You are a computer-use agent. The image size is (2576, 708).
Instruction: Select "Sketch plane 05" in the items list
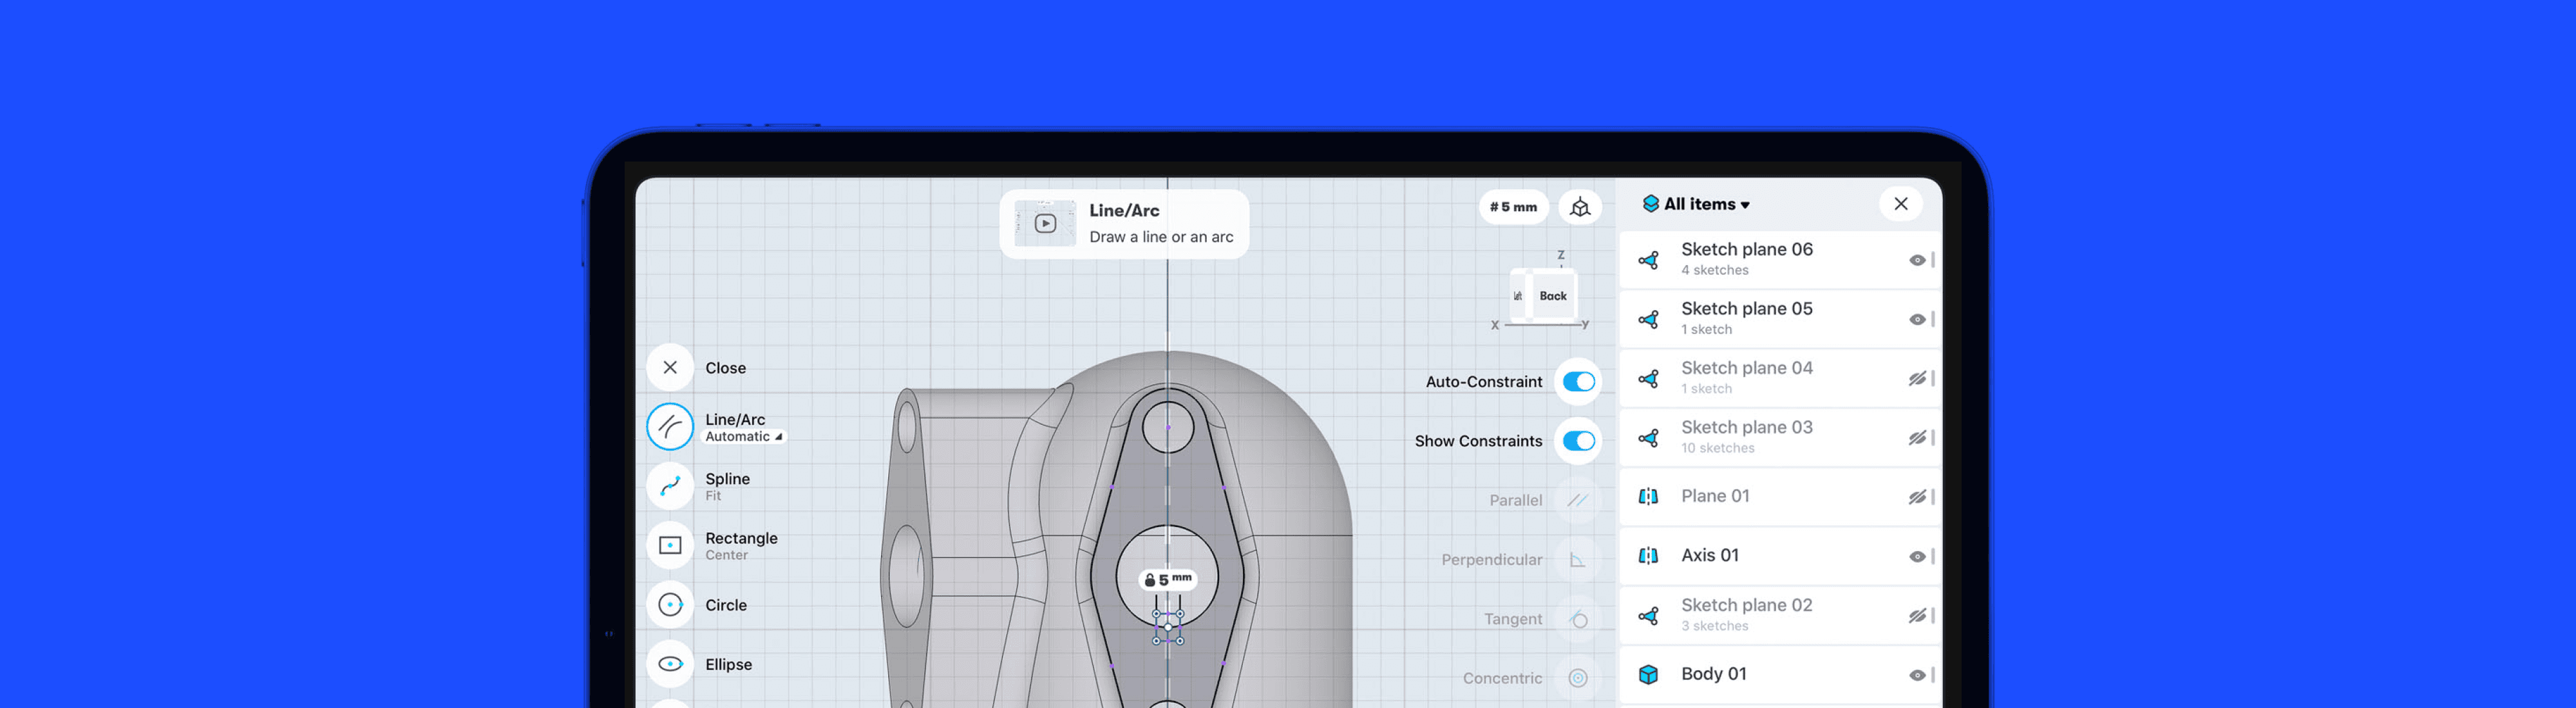[x=1780, y=319]
